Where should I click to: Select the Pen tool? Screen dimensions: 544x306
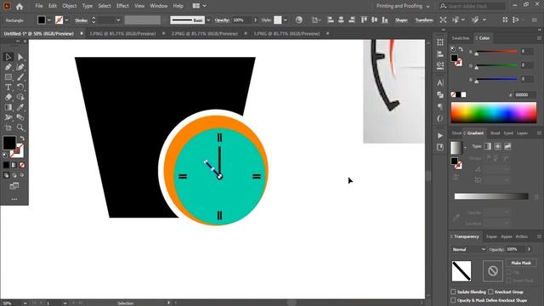pyautogui.click(x=8, y=67)
